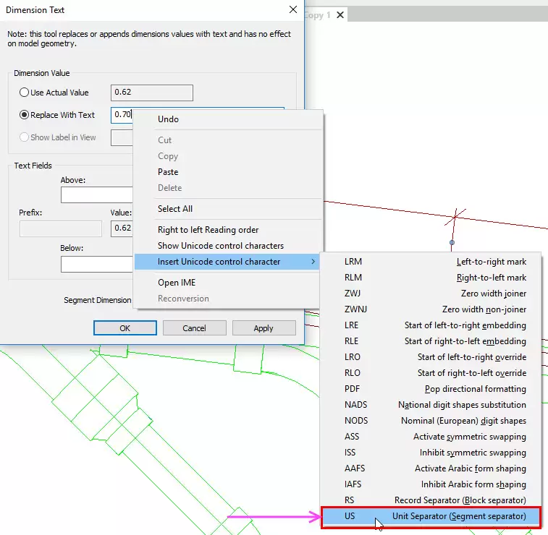The image size is (548, 535).
Task: Insert US Unit Separator character
Action: coord(431,516)
